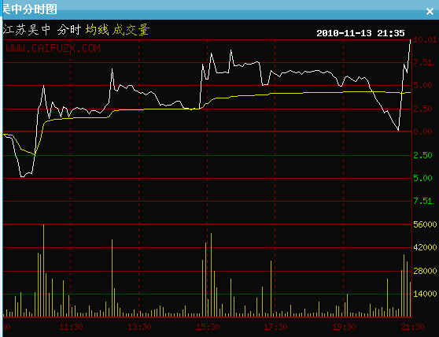439x337 pixels.
Task: Click the 13:30 time axis marker
Action: point(139,327)
